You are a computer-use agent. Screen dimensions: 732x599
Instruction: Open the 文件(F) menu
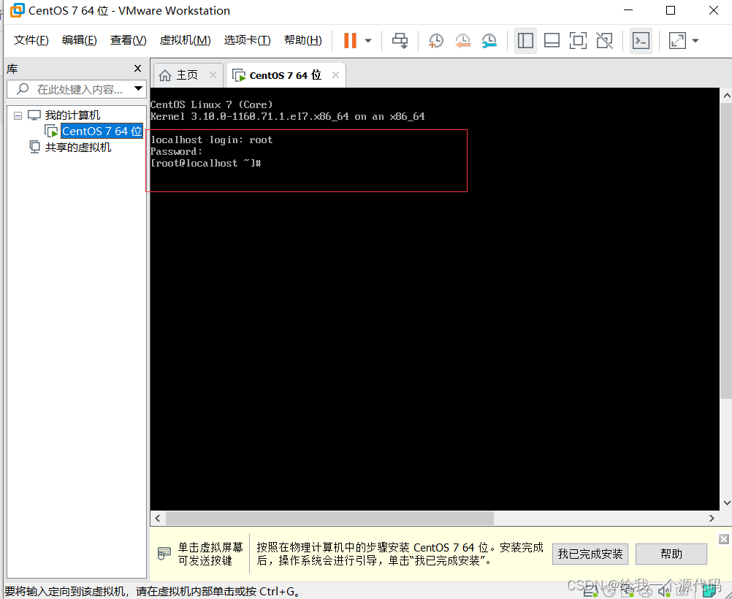[31, 40]
